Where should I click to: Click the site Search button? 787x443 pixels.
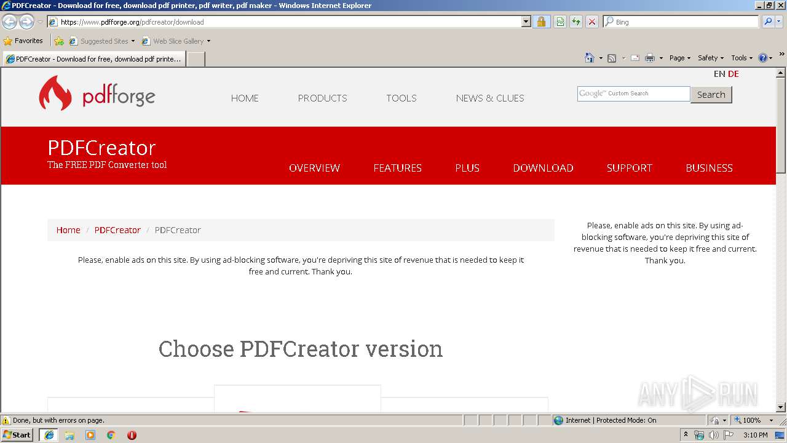(x=711, y=95)
